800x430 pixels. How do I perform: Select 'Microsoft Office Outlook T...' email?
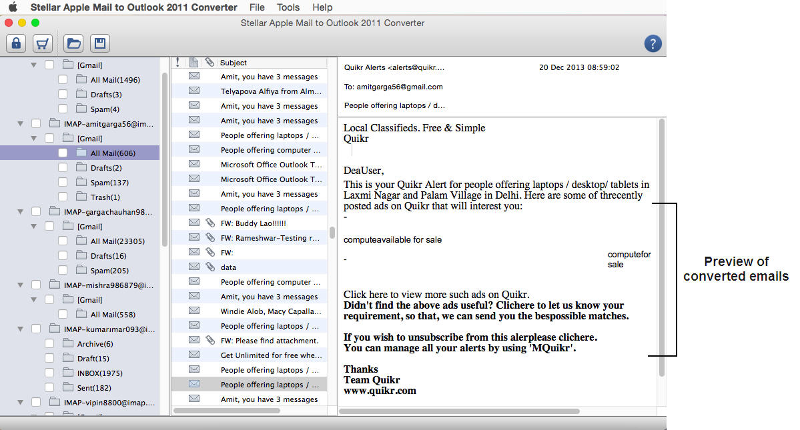point(270,165)
